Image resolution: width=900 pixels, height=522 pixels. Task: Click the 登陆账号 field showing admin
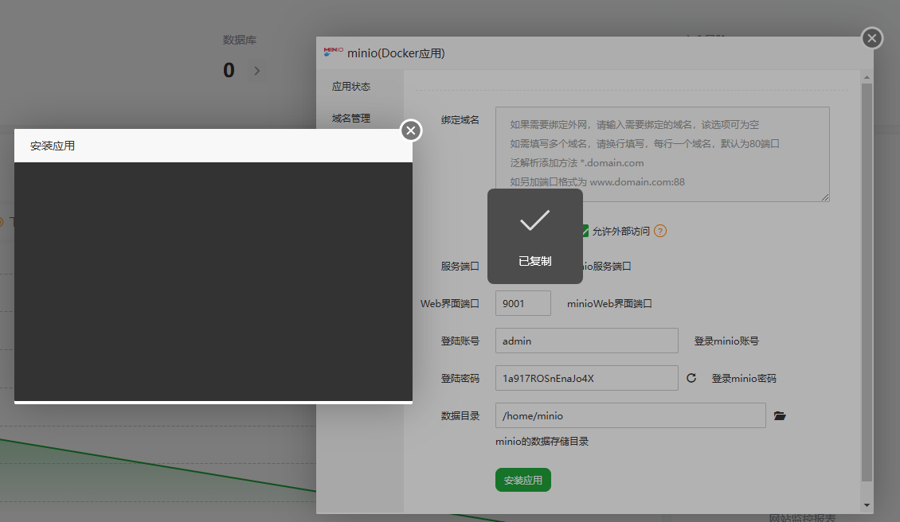click(x=586, y=341)
